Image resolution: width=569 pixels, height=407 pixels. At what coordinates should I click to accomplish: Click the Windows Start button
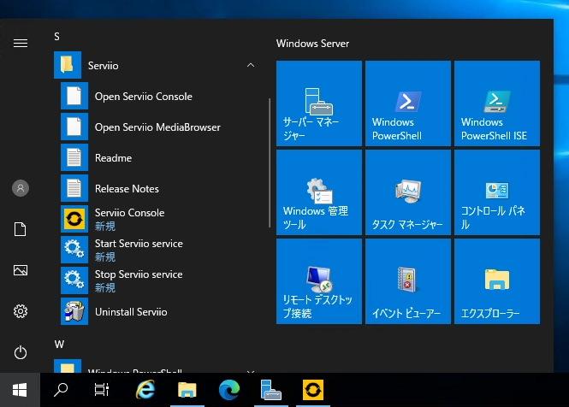(x=20, y=390)
